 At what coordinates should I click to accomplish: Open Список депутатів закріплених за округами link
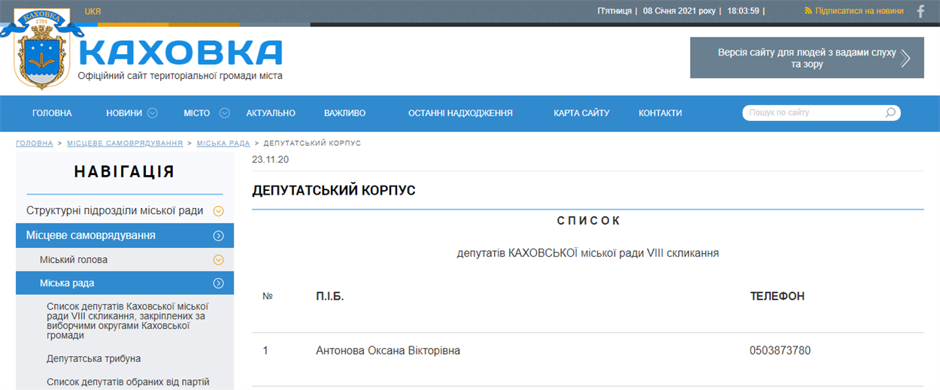(128, 321)
